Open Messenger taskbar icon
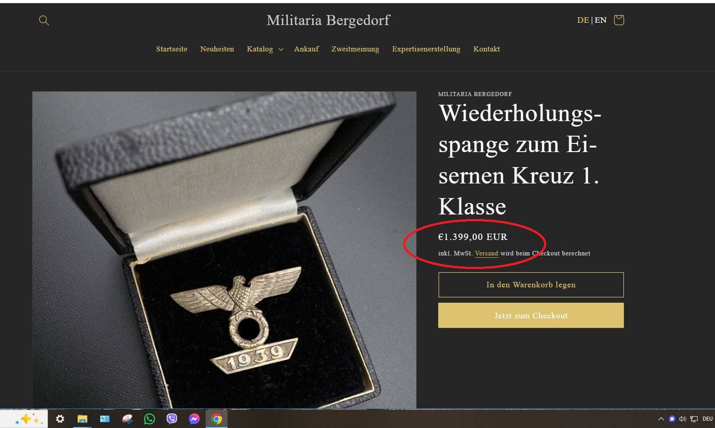The width and height of the screenshot is (715, 428). tap(194, 419)
